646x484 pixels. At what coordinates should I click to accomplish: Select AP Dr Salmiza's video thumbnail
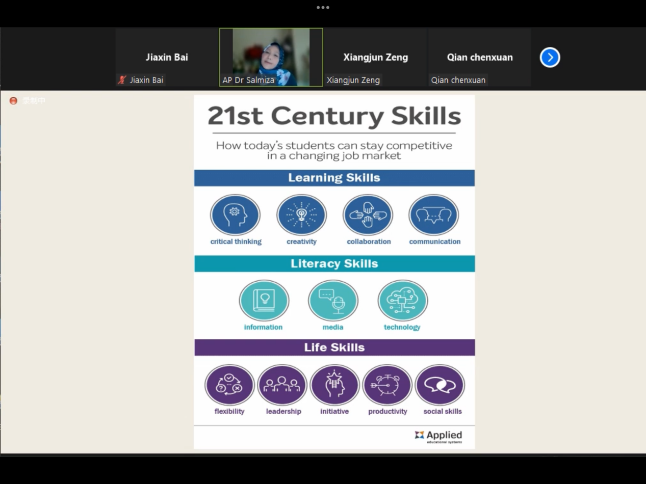pyautogui.click(x=271, y=57)
